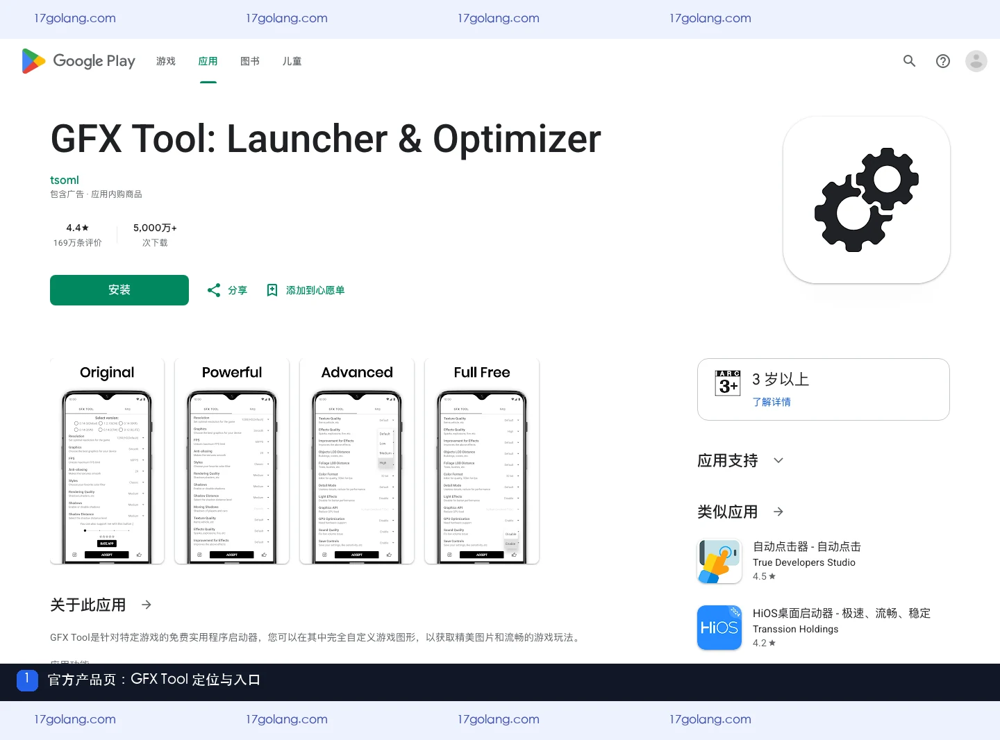This screenshot has width=1000, height=740.
Task: Click the Google Play logo
Action: tap(78, 61)
